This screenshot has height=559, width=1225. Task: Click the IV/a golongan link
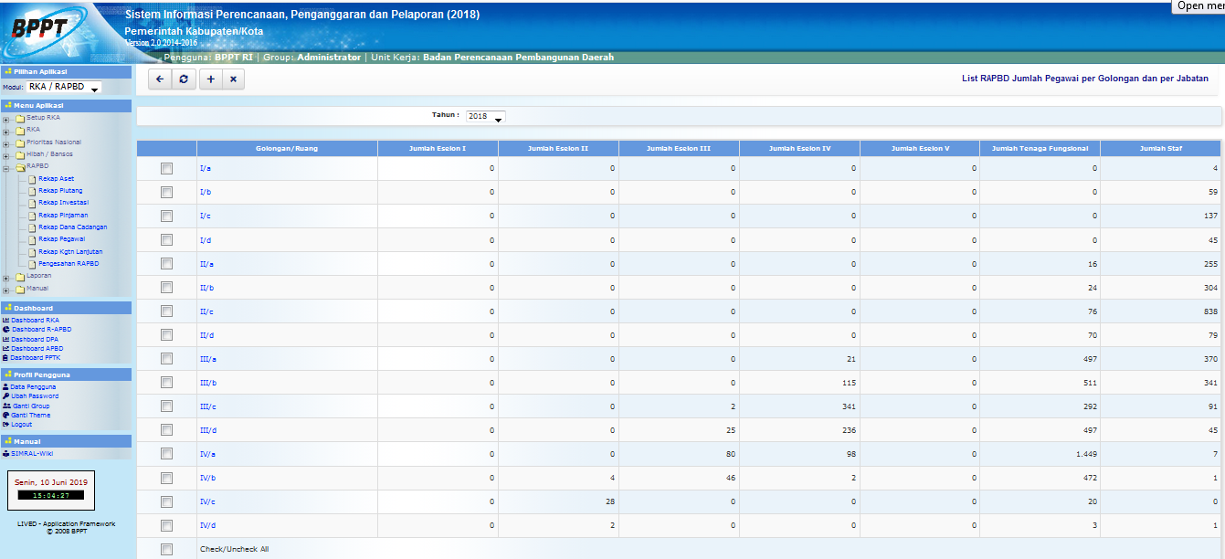tap(207, 454)
